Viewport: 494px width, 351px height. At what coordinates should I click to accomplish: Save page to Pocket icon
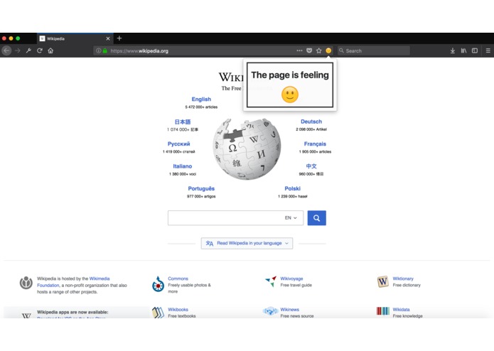309,50
